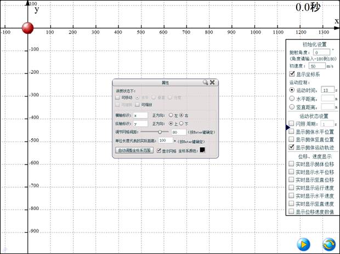This screenshot has height=254, width=340.
Task: Click the blue reset/refresh icon
Action: [329, 244]
